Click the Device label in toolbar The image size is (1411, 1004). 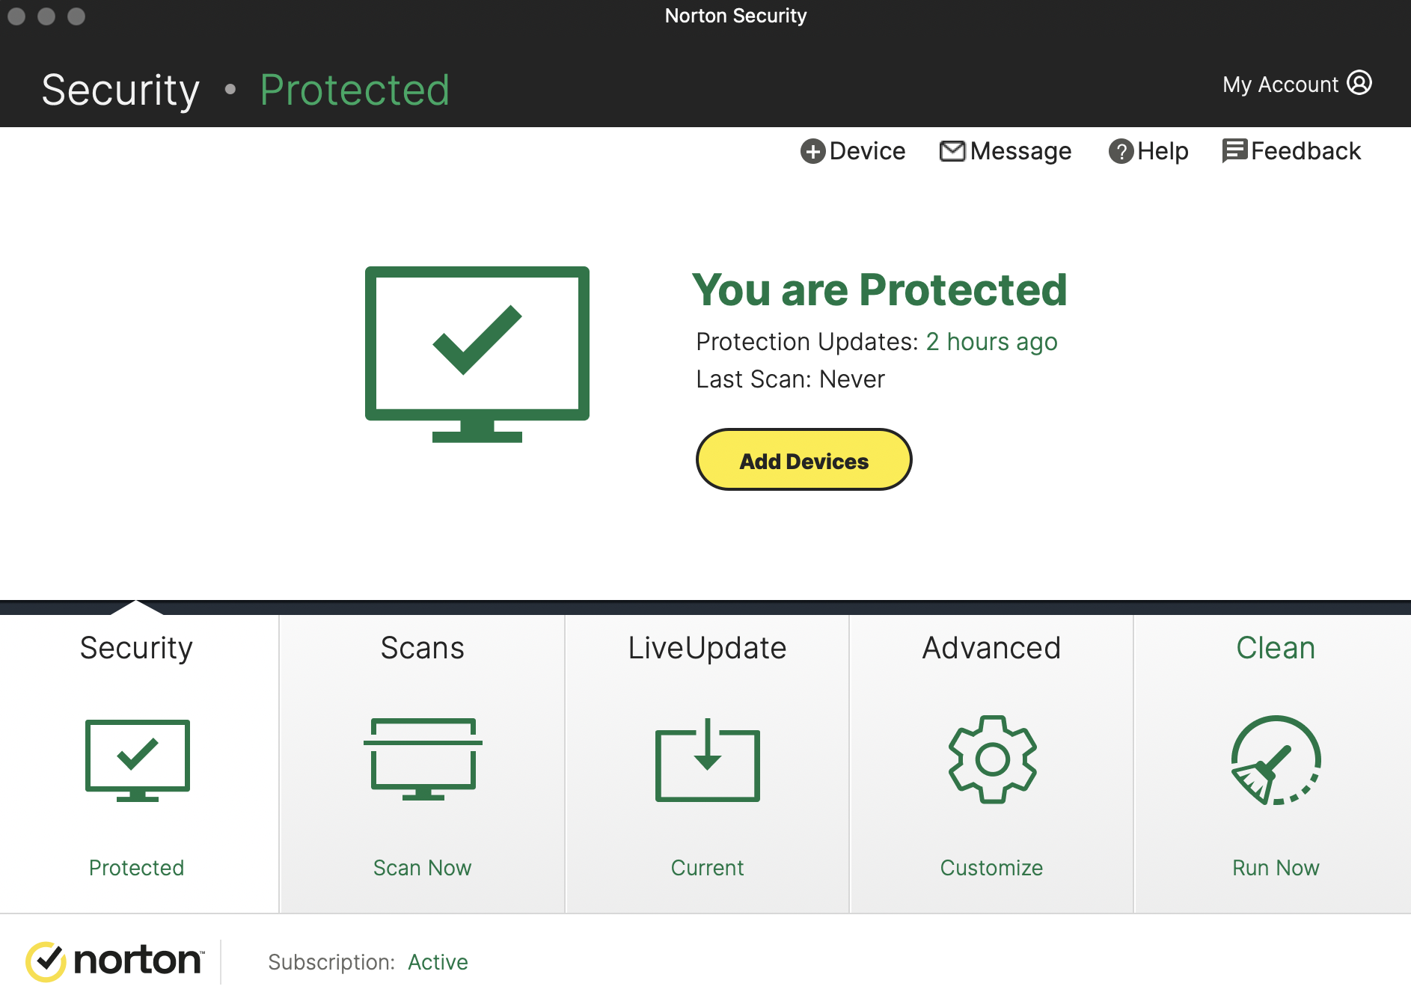(868, 151)
